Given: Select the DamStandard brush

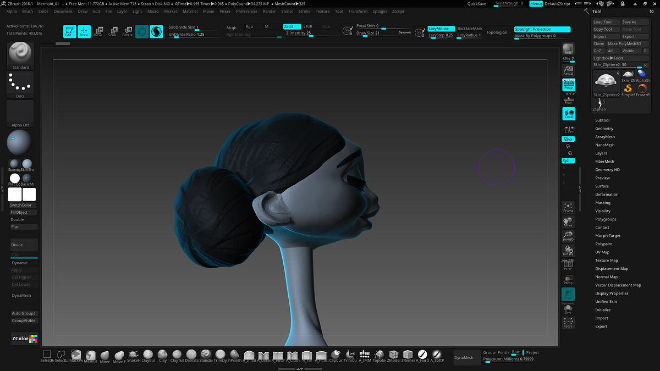Looking at the screenshot, I should [191, 356].
